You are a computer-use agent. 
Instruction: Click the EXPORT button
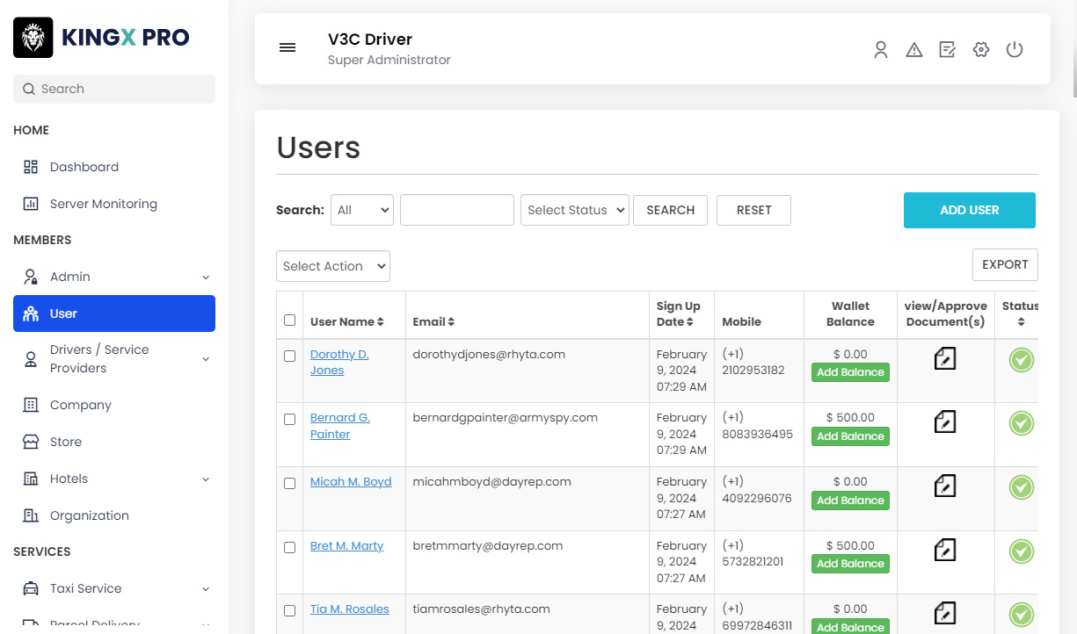(x=1005, y=264)
